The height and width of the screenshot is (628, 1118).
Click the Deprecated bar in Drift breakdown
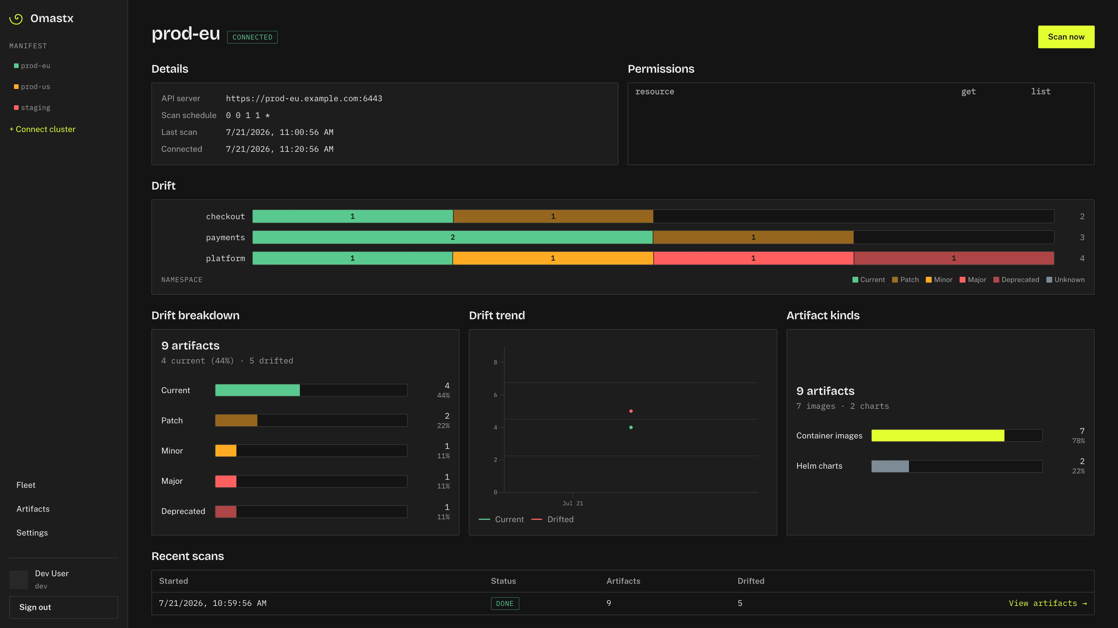226,511
